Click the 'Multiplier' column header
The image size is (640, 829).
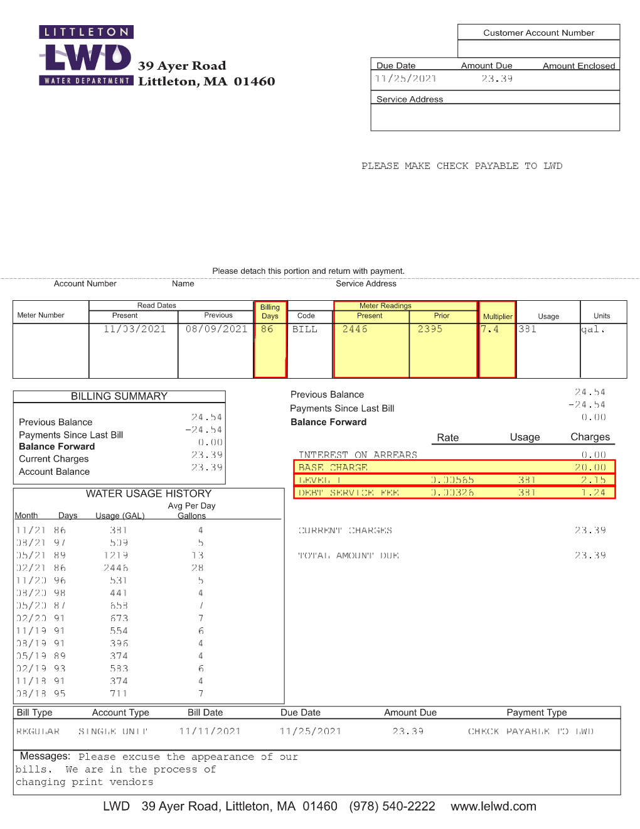point(498,317)
